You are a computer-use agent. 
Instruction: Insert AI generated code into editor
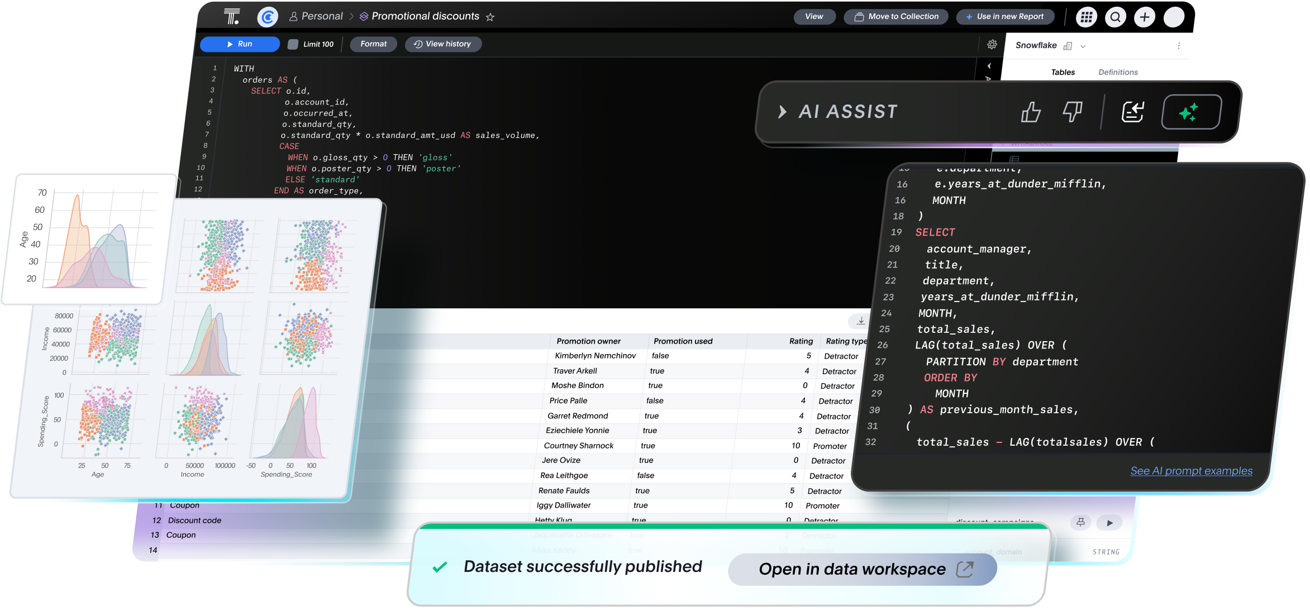click(1132, 112)
